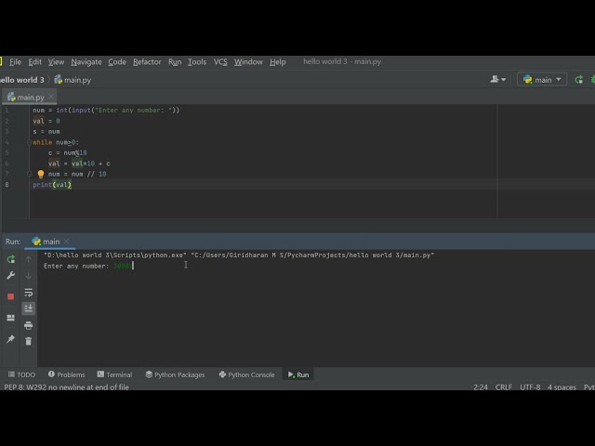The width and height of the screenshot is (595, 446).
Task: Open run settings wrench icon
Action: pyautogui.click(x=10, y=276)
